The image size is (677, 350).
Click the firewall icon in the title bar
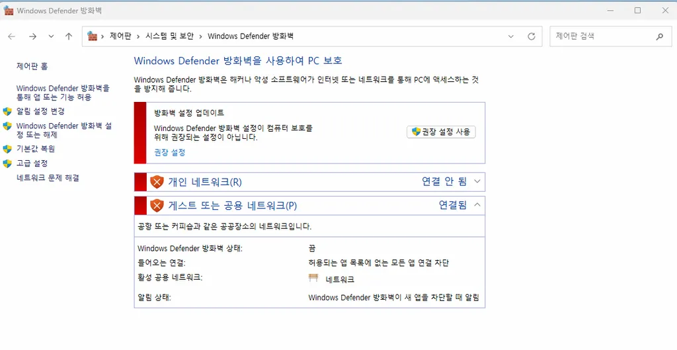coord(8,11)
